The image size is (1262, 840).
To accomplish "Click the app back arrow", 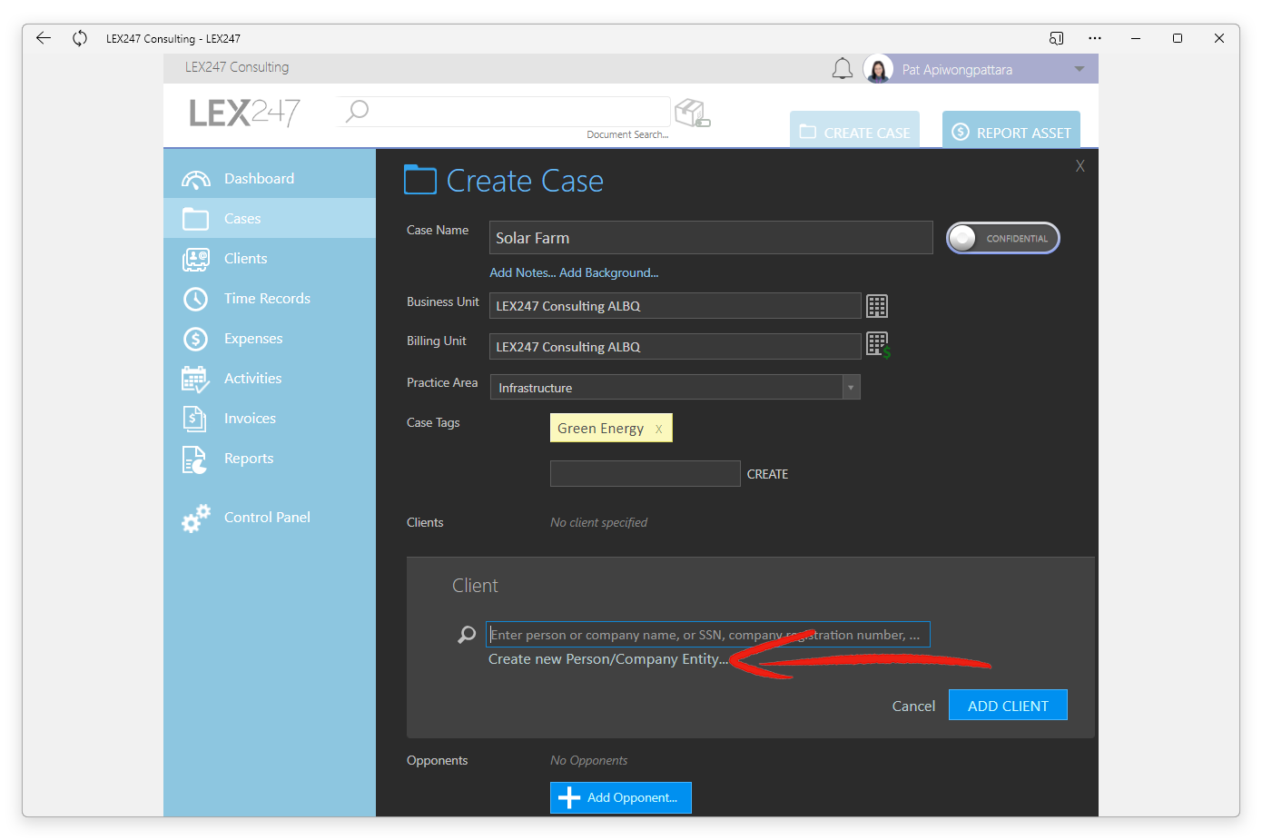I will (43, 38).
